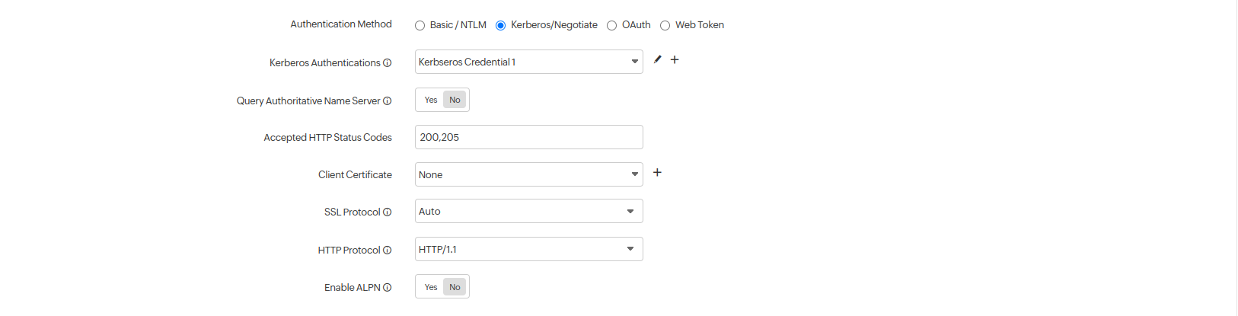Click the Enable ALPN info icon
This screenshot has height=316, width=1238.
388,288
